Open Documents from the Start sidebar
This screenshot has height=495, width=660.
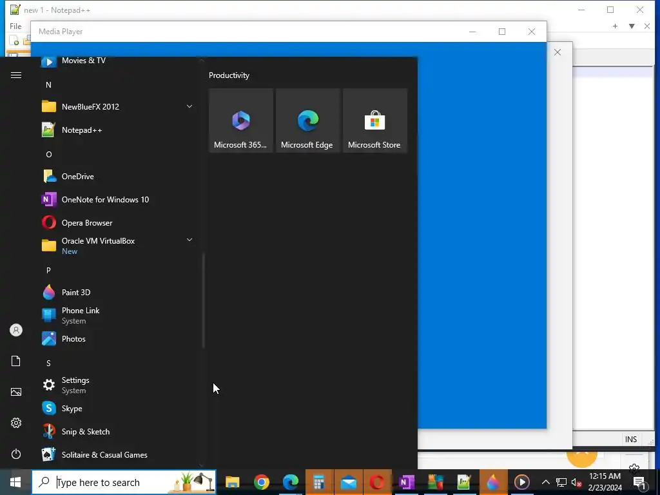16,361
